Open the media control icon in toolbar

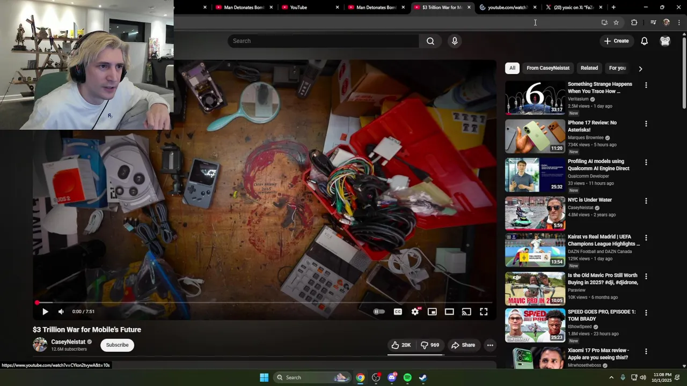653,23
